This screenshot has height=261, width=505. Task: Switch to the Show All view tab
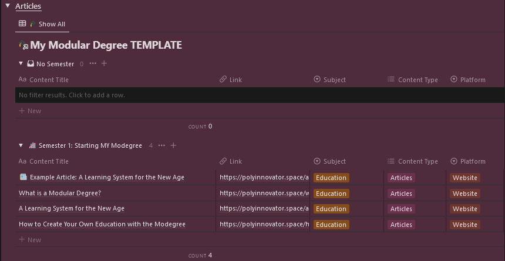click(42, 24)
